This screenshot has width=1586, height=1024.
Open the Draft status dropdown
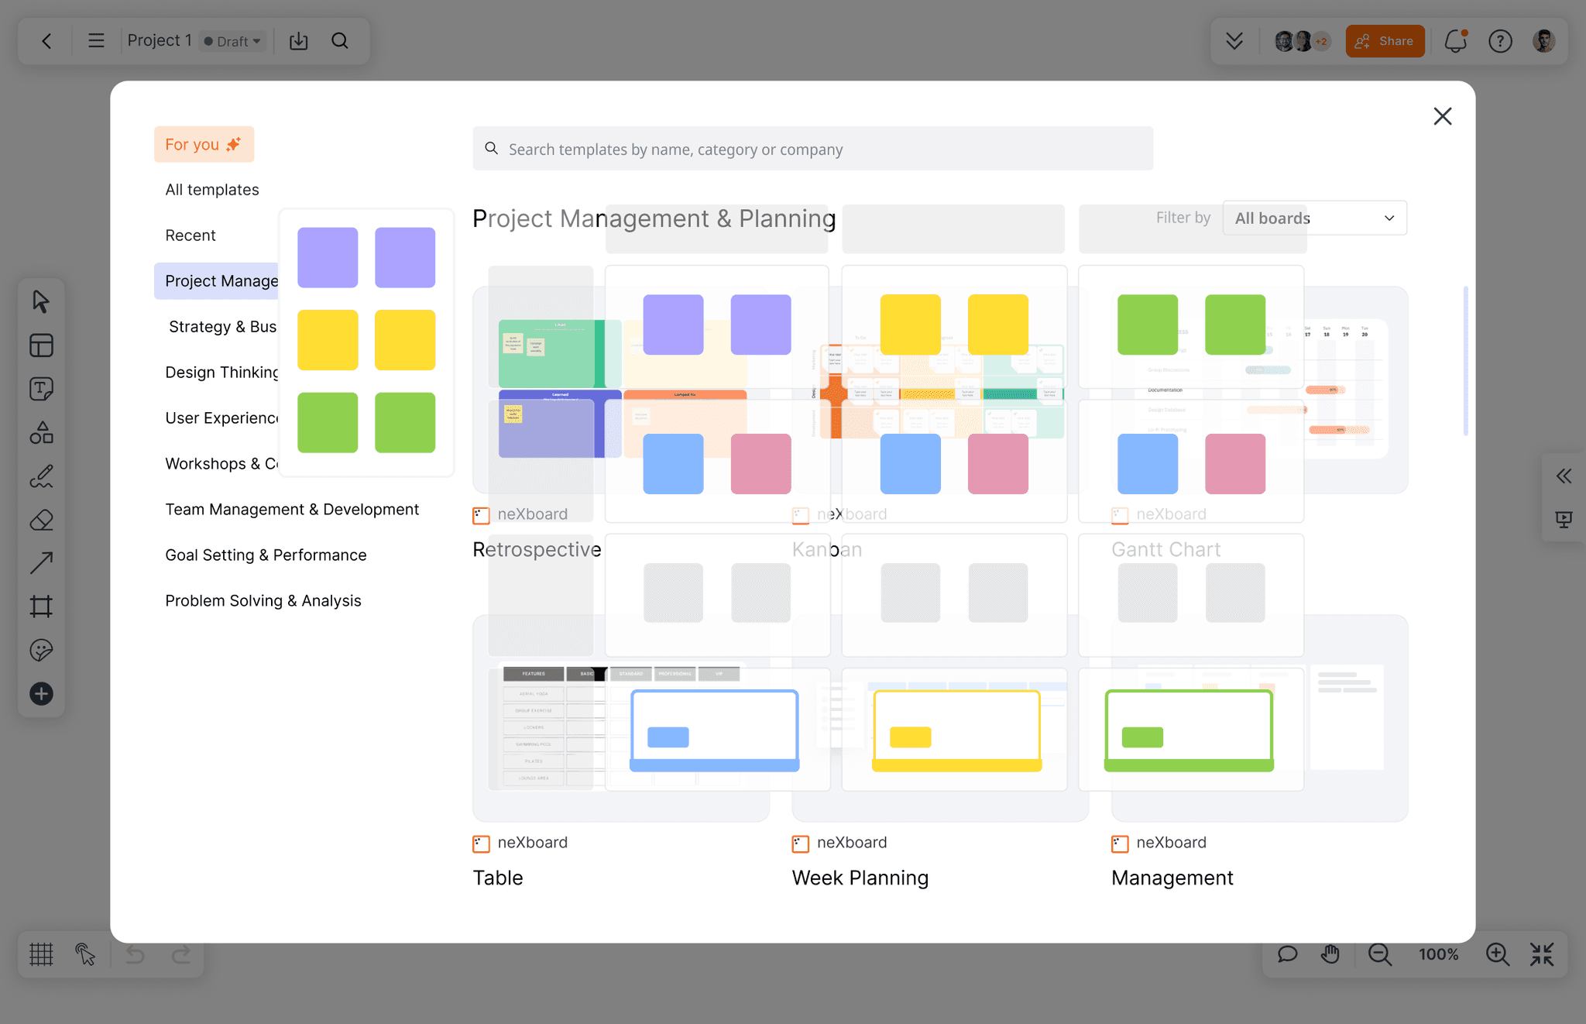pos(232,41)
